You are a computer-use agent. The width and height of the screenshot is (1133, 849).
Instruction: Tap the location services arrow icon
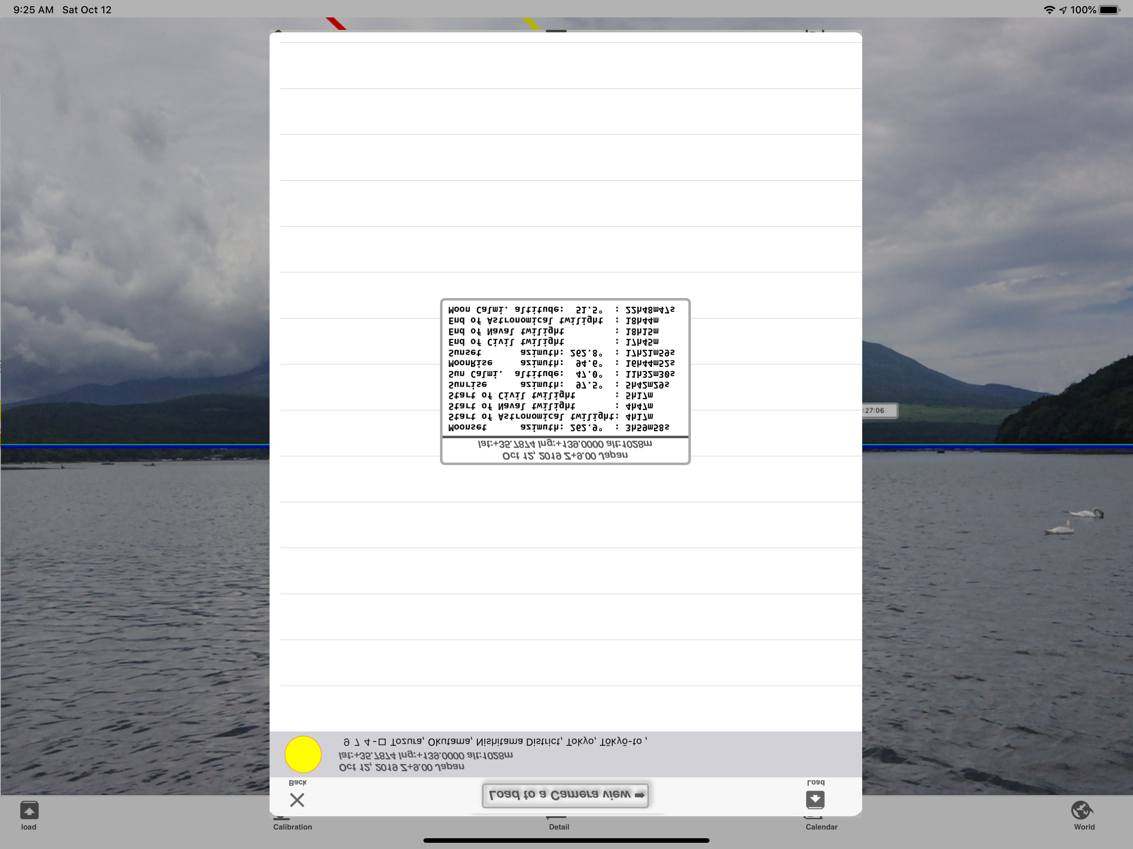(1063, 10)
